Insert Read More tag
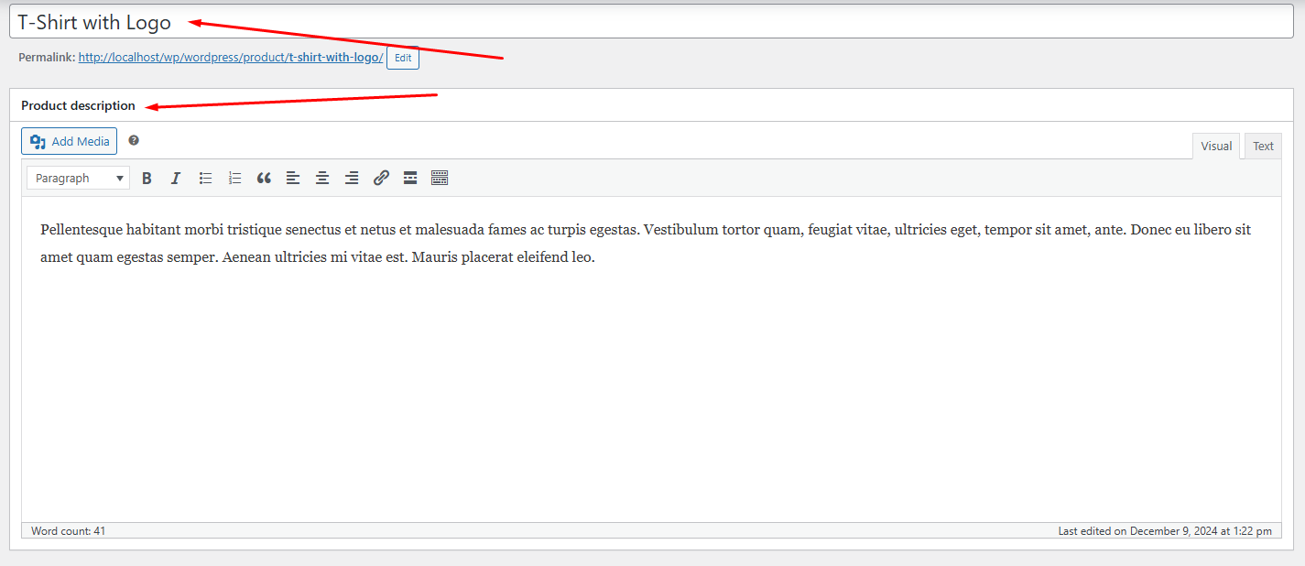 pos(410,179)
